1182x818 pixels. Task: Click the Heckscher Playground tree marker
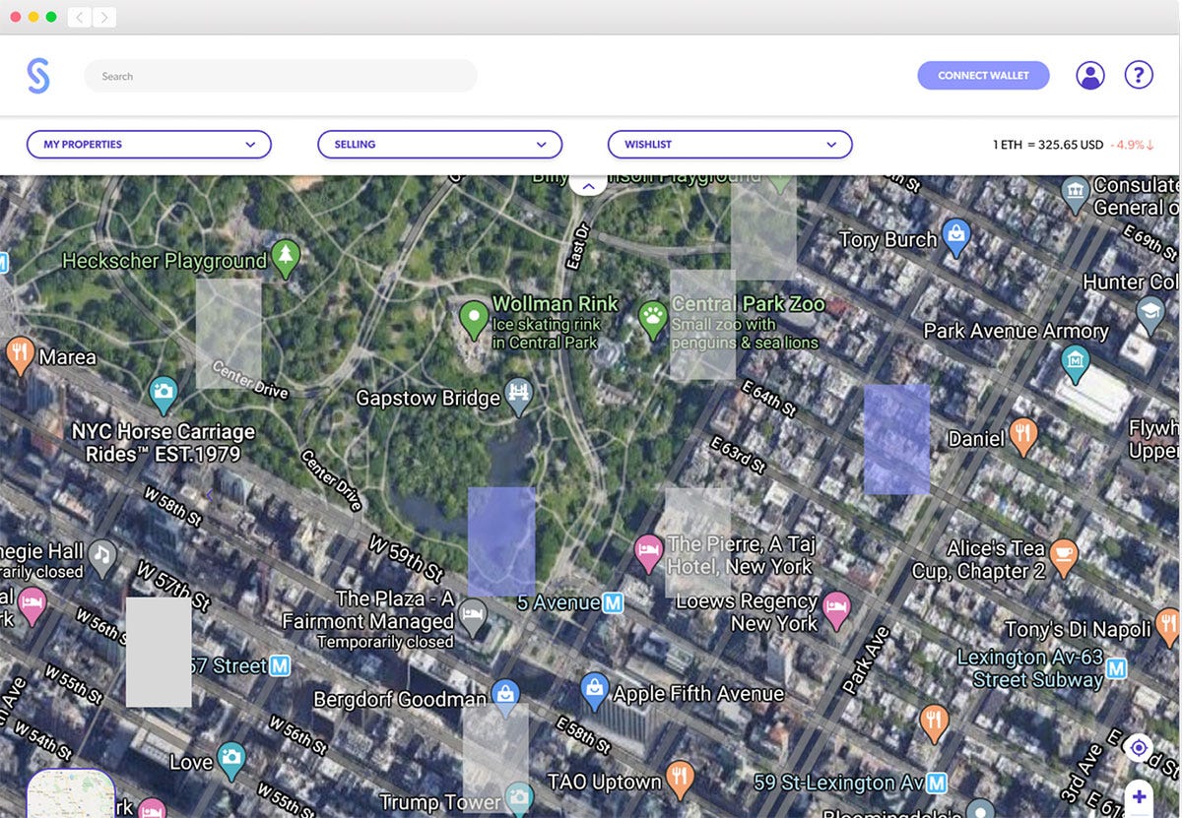286,258
